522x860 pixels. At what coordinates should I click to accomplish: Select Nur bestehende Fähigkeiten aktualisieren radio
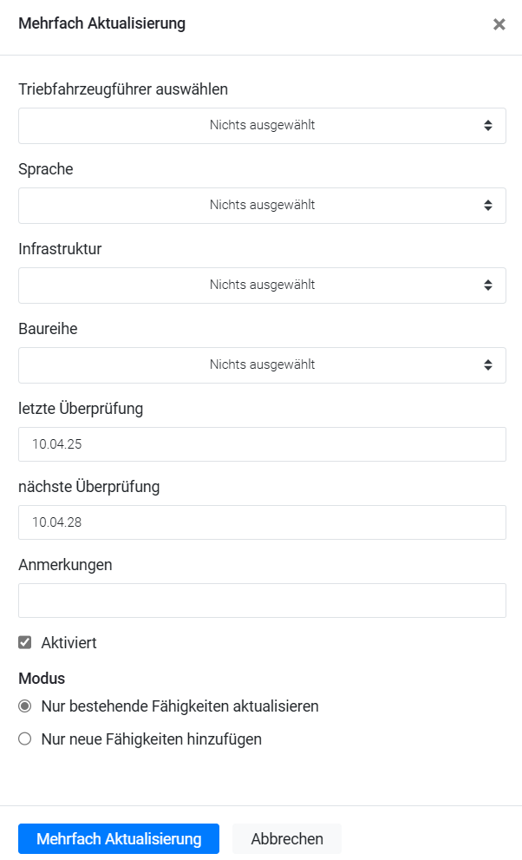tap(25, 706)
